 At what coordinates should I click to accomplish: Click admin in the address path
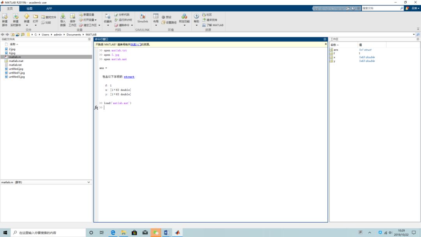click(58, 35)
